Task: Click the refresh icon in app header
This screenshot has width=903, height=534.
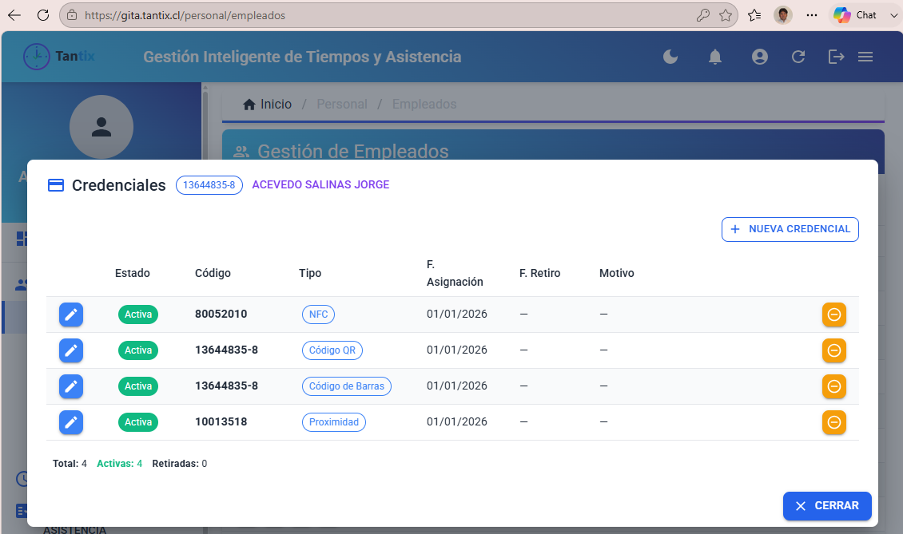Action: click(x=798, y=57)
